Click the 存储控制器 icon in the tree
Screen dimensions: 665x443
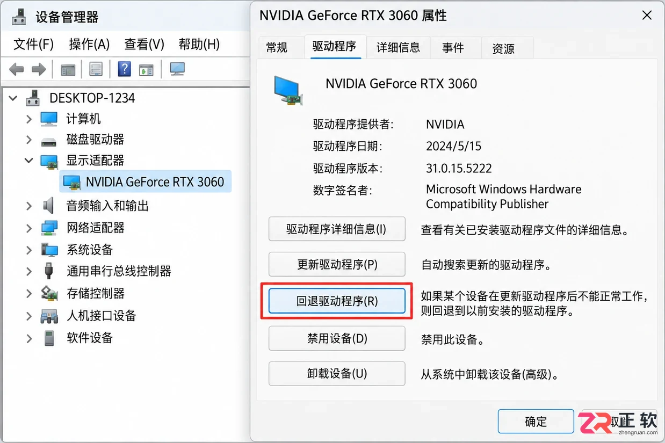pos(49,294)
